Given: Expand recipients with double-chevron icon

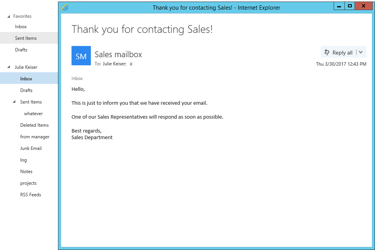Looking at the screenshot, I should click(131, 64).
